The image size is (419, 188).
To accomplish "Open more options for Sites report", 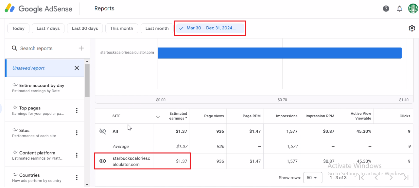I will [77, 133].
